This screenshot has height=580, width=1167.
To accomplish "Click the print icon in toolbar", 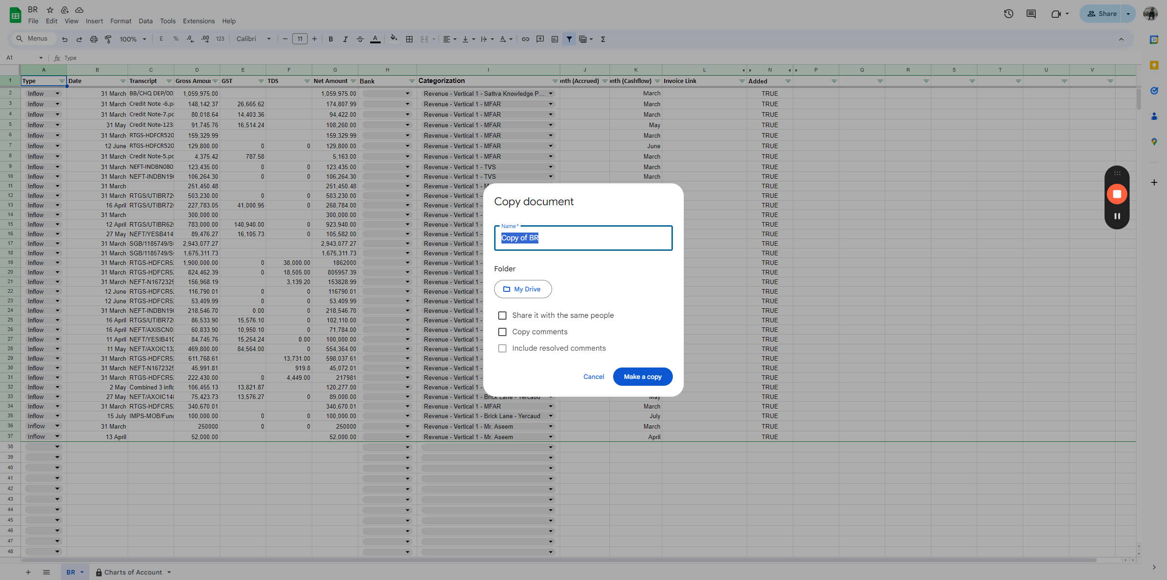I will click(93, 39).
